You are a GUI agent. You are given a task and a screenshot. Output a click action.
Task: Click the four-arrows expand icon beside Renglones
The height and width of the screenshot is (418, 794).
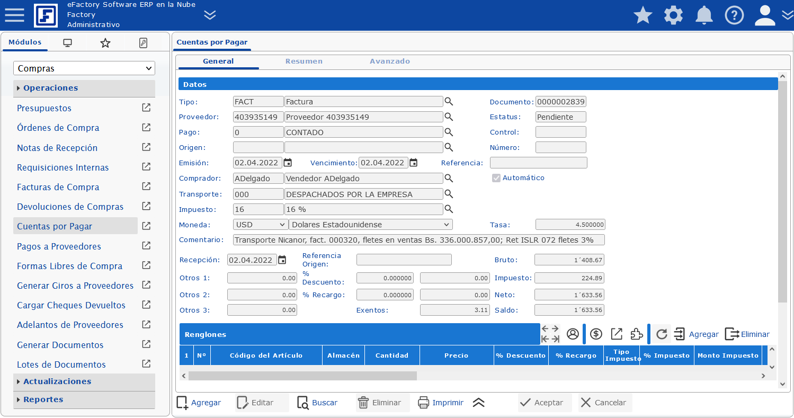click(551, 334)
